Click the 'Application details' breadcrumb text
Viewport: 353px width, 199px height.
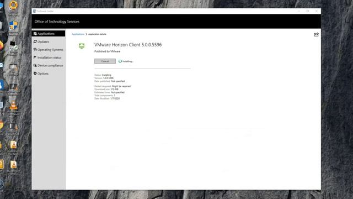pyautogui.click(x=97, y=34)
